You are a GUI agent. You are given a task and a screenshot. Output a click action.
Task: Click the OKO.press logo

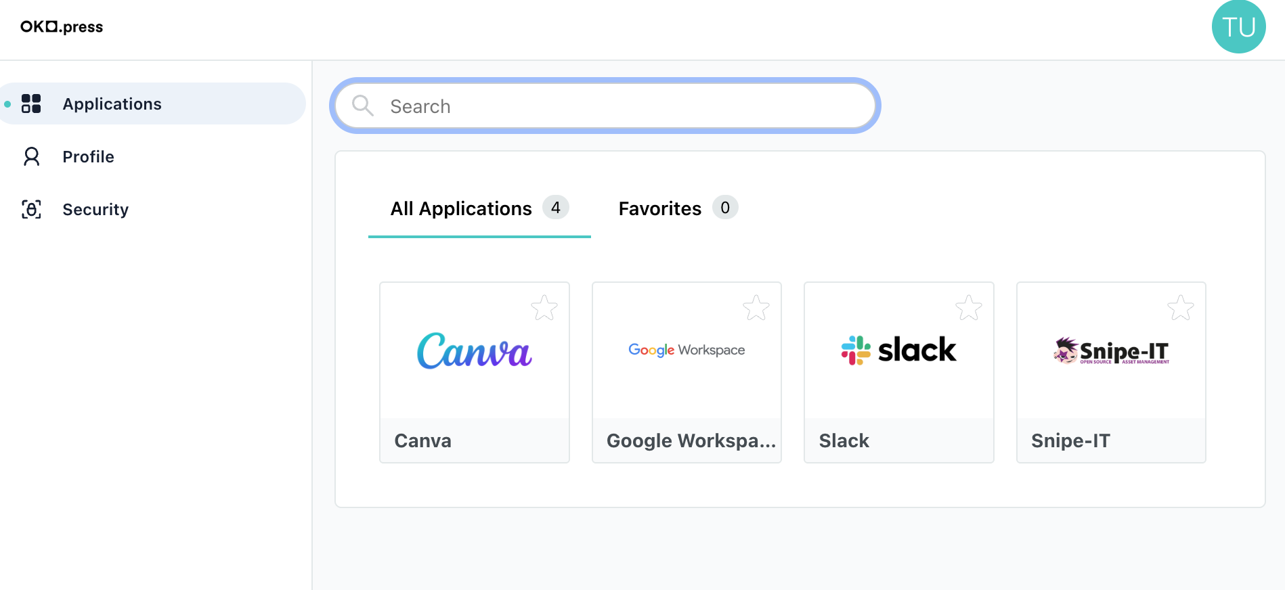tap(62, 27)
